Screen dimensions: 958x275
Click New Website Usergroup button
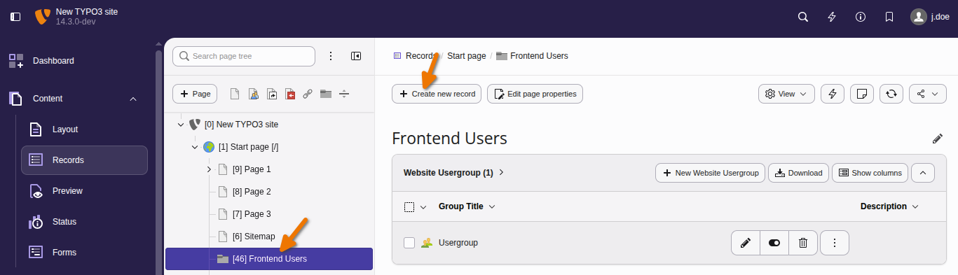coord(711,173)
